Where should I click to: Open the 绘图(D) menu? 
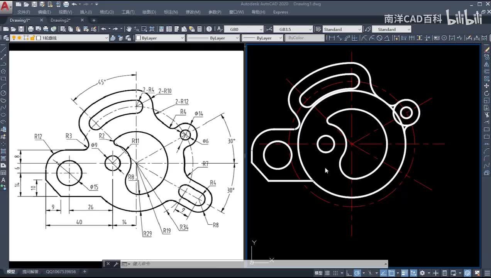[x=149, y=12]
